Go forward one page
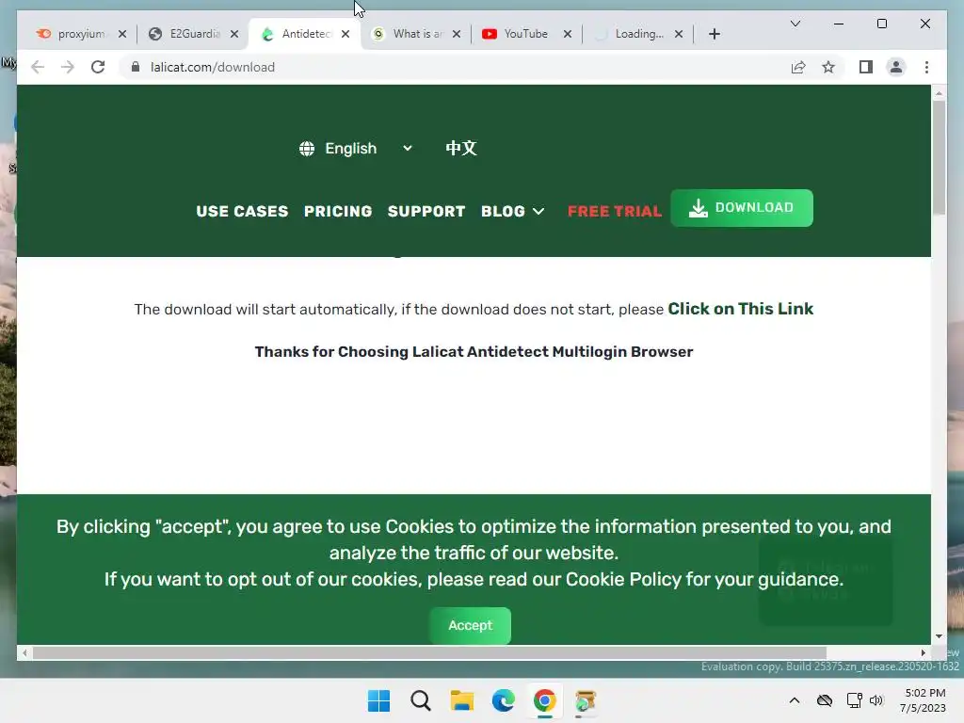The image size is (964, 723). pyautogui.click(x=68, y=67)
